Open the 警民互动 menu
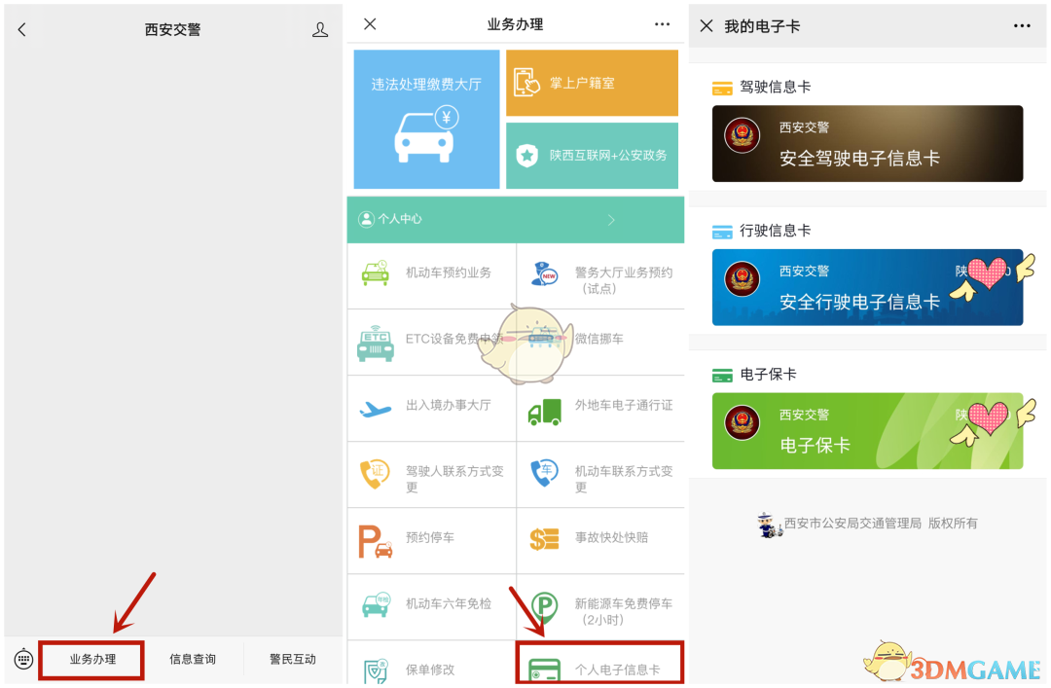The width and height of the screenshot is (1051, 688). pyautogui.click(x=294, y=659)
